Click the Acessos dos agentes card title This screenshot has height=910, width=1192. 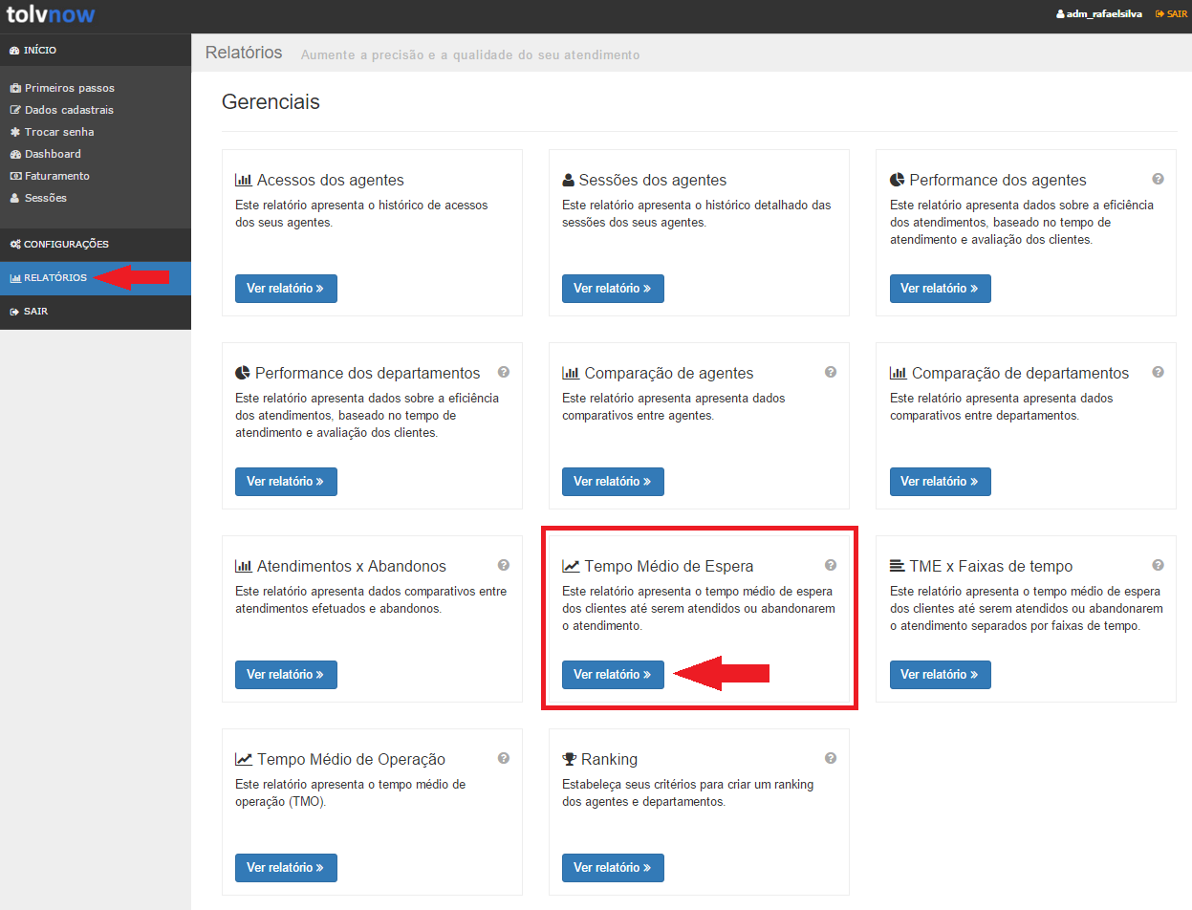[331, 180]
